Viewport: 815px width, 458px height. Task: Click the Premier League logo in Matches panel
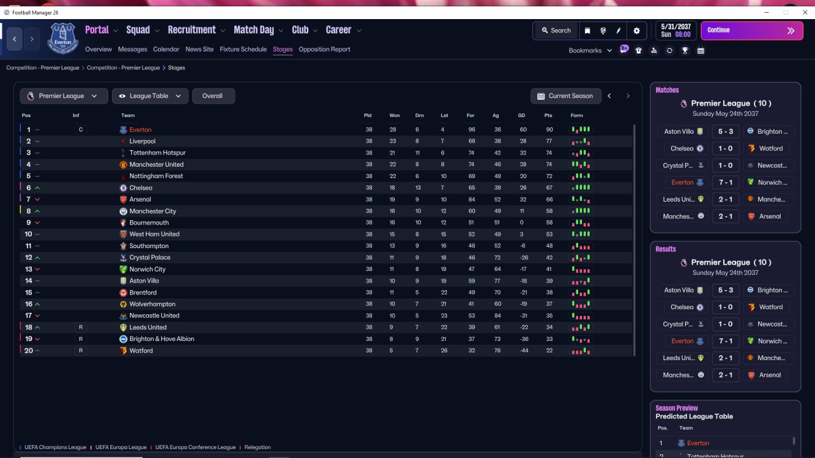[684, 103]
